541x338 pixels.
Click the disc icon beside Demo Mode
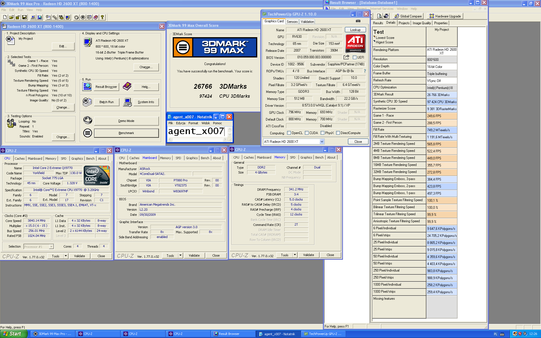tap(88, 120)
